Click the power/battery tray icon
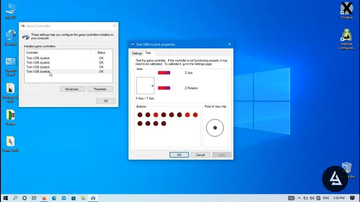The width and height of the screenshot is (360, 202). click(306, 198)
